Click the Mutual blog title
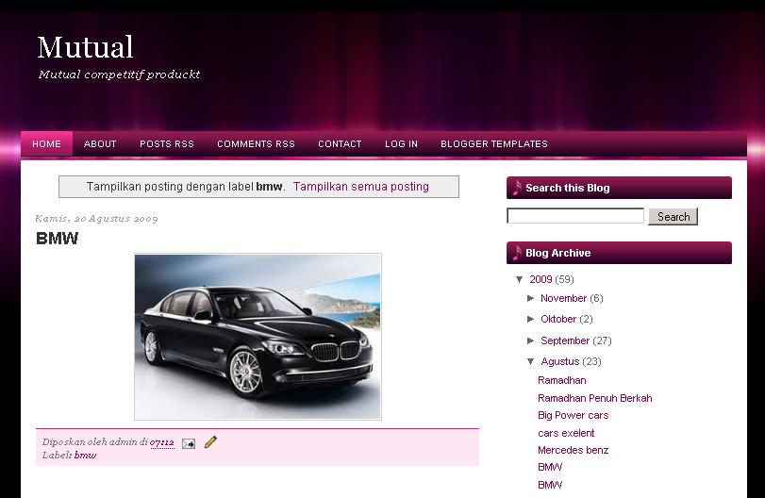Viewport: 765px width, 498px height. pos(86,47)
